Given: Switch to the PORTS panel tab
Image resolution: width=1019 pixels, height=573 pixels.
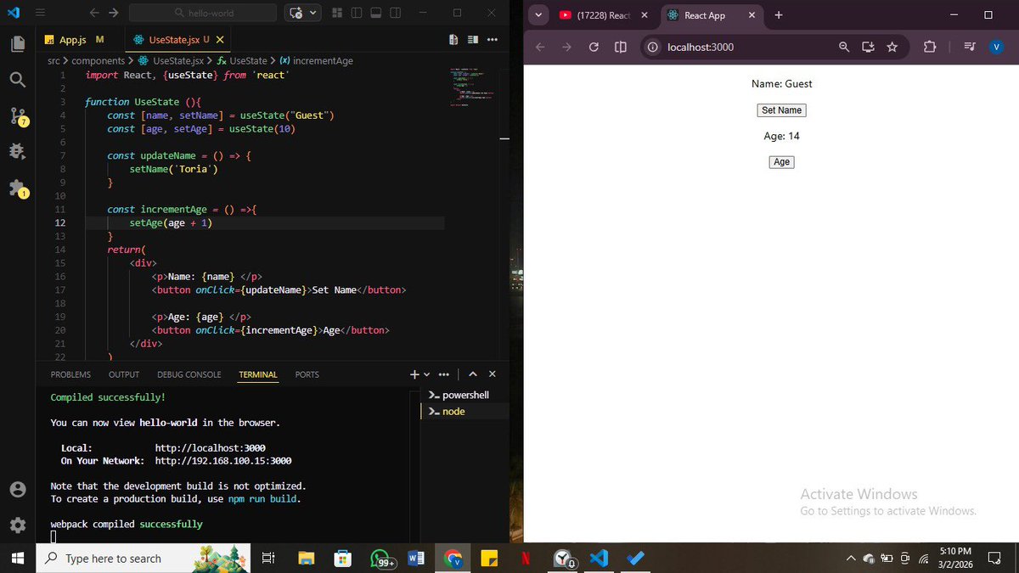Looking at the screenshot, I should (307, 374).
